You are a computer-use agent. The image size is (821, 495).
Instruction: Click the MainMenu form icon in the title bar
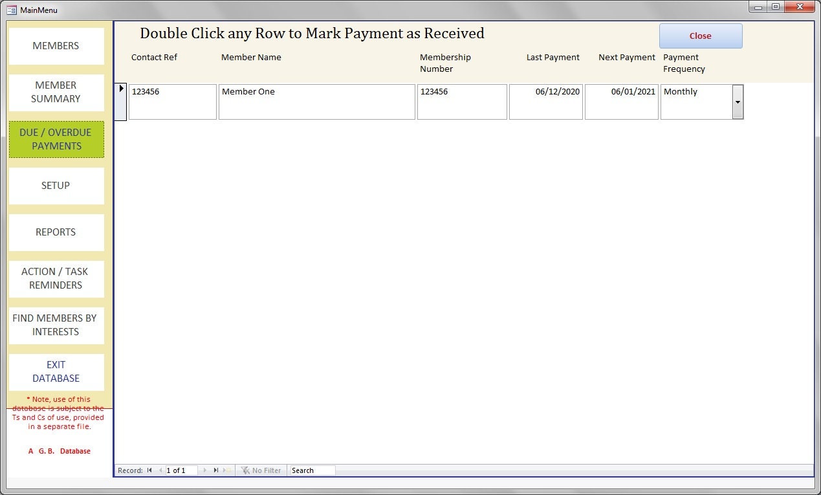point(10,10)
